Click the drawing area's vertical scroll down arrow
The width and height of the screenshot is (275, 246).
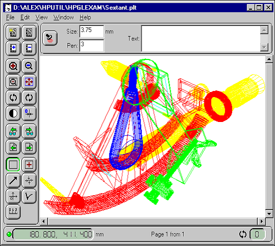[269, 213]
